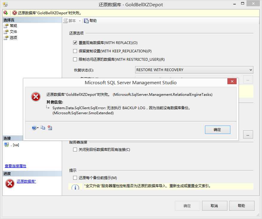262x219 pixels.
Task: Open the 恢复状态 RESTORE WITH RECOVERY dropdown
Action: coord(194,70)
